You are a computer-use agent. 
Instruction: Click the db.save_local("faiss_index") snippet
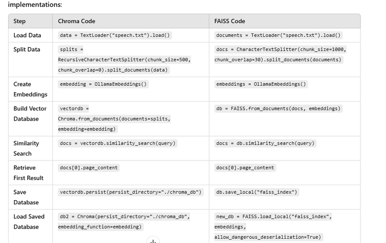257,192
